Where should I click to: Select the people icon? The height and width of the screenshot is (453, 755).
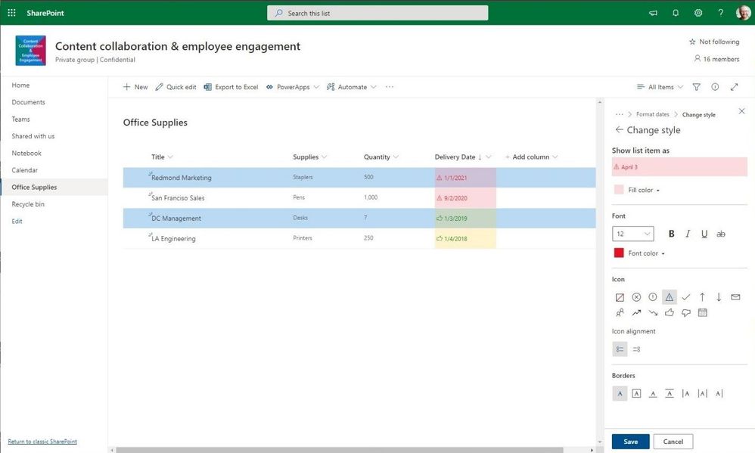tap(620, 313)
